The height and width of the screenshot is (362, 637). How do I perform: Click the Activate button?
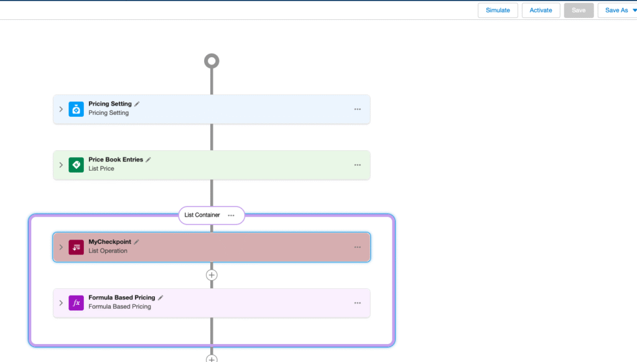pyautogui.click(x=541, y=11)
